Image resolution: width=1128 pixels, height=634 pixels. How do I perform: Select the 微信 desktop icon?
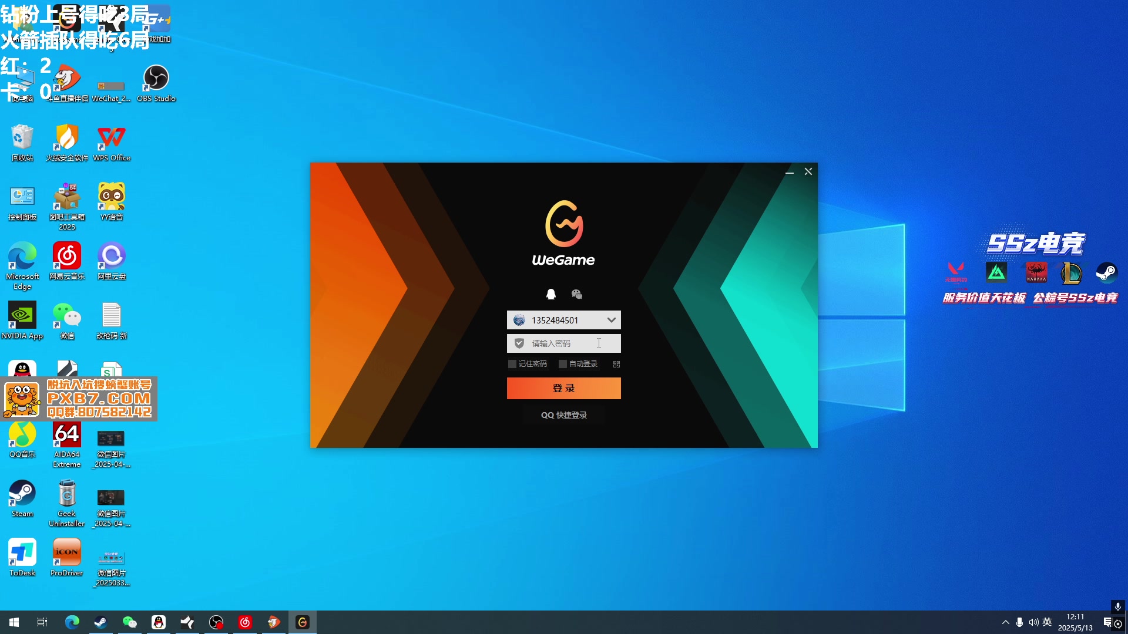pos(67,321)
